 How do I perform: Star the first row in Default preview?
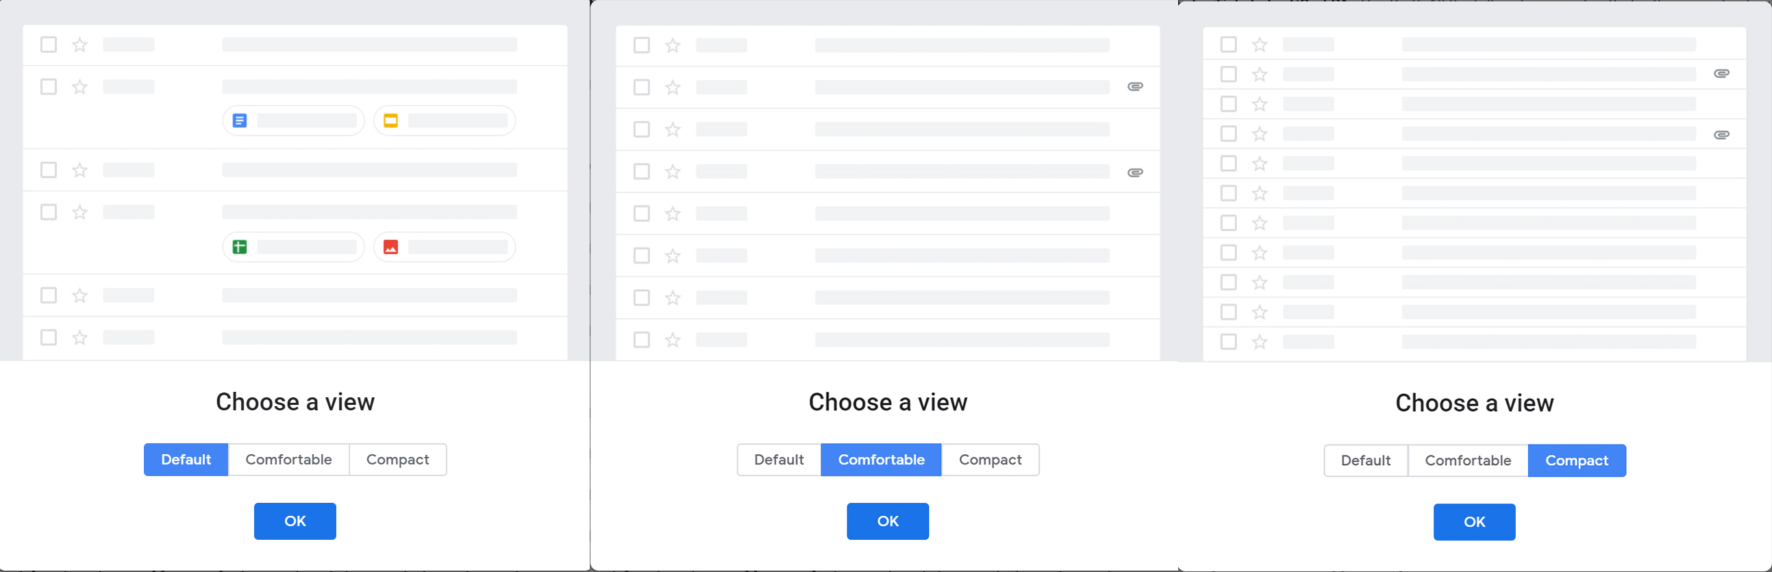[79, 45]
